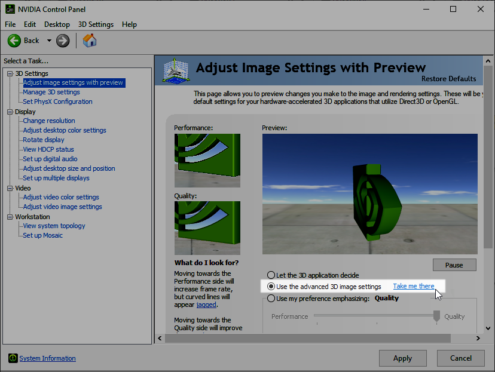This screenshot has width=495, height=372.
Task: Select Let the 3D application decide
Action: [x=271, y=275]
